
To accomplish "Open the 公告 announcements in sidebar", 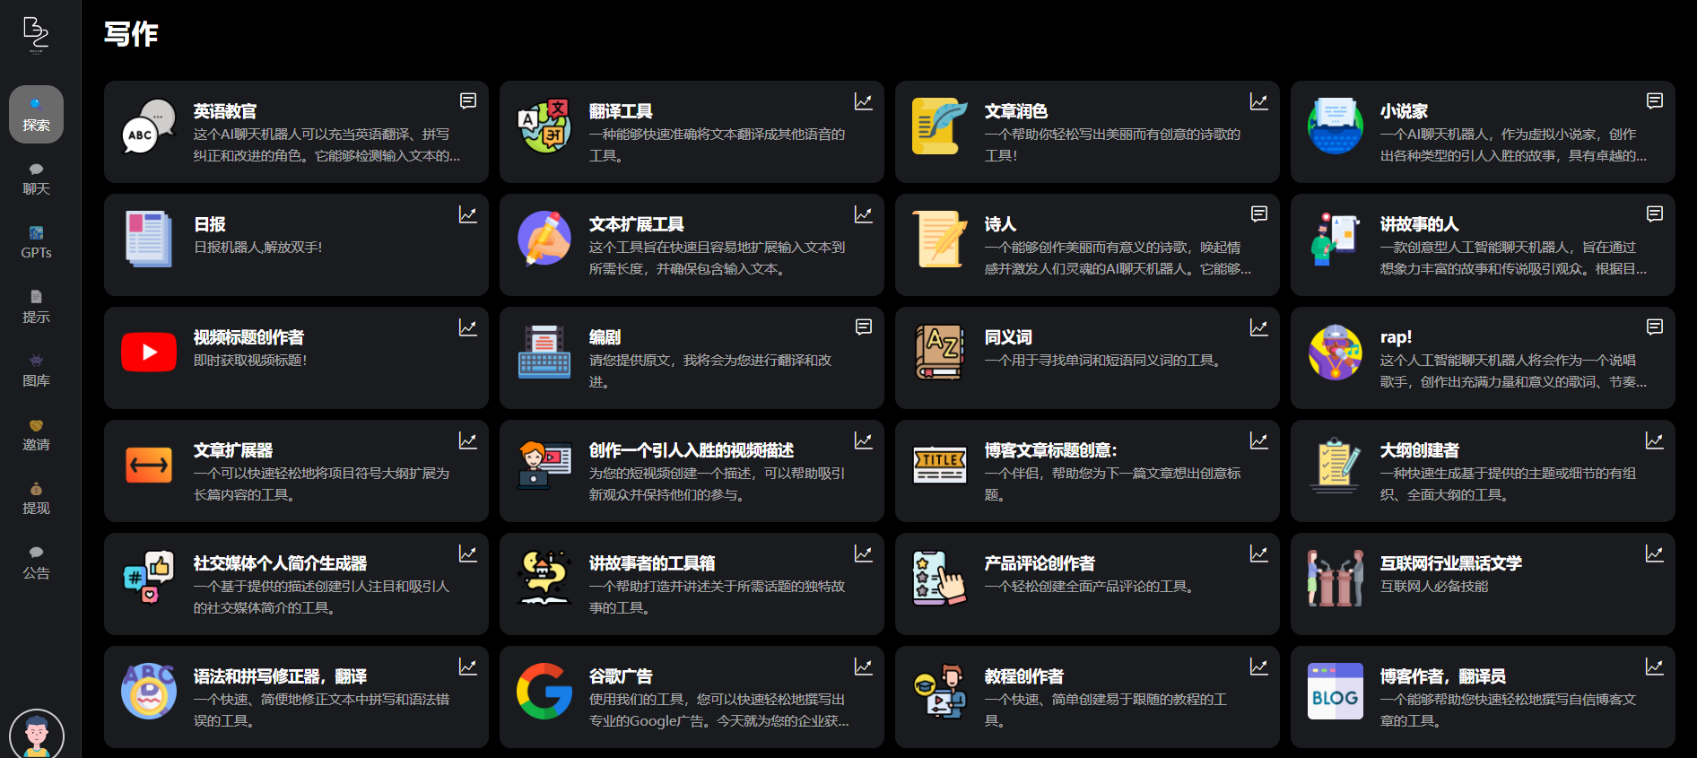I will point(36,562).
